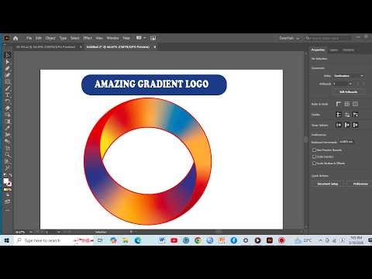Close the active Untitled document tab
Viewport: 372px width, 279px height.
[x=155, y=47]
